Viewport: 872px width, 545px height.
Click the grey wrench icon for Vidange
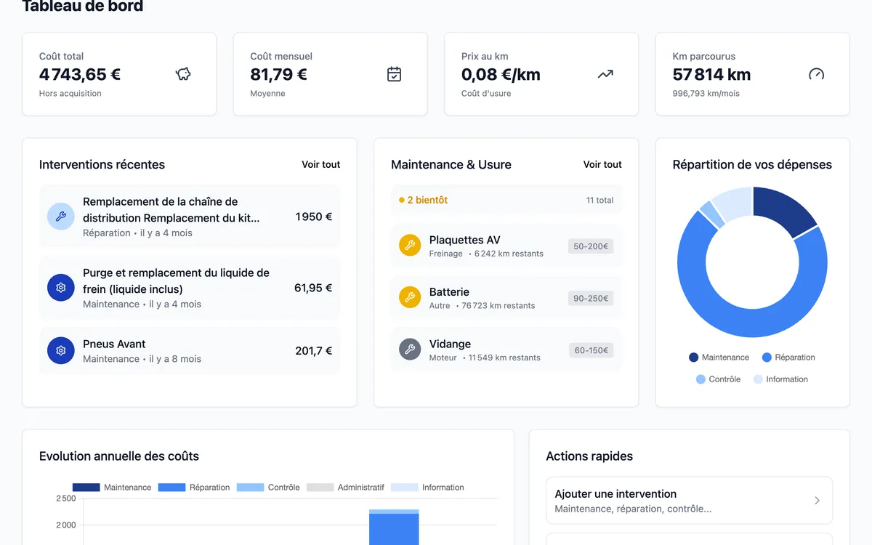[410, 350]
